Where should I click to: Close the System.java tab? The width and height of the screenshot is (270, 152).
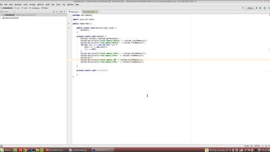(x=97, y=12)
